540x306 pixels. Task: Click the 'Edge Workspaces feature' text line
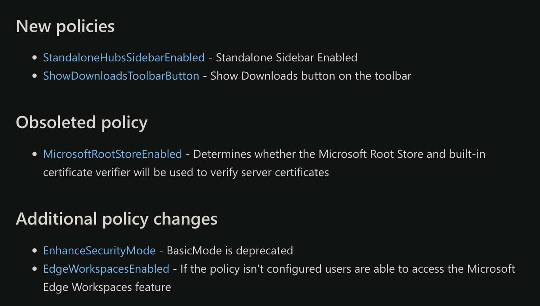coord(107,287)
